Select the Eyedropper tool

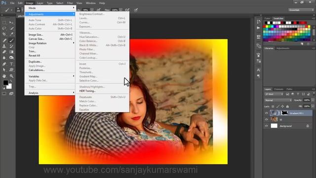click(x=11, y=34)
